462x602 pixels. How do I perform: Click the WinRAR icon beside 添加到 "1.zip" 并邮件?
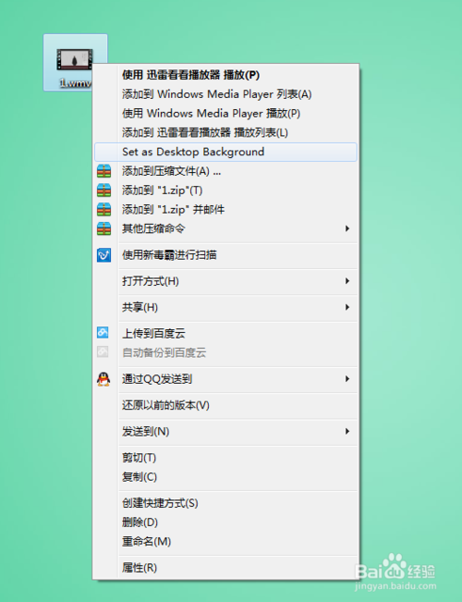point(103,210)
